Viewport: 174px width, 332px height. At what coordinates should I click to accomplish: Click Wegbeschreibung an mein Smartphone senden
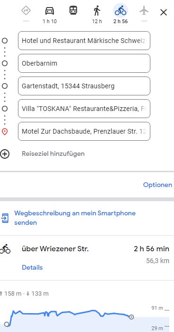click(75, 218)
